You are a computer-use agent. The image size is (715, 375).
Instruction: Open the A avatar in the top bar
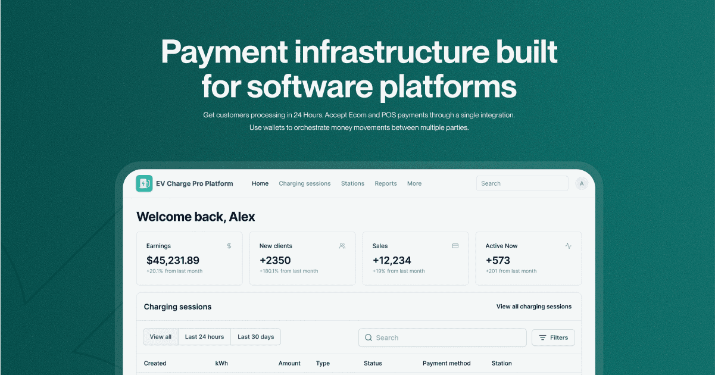click(x=582, y=183)
